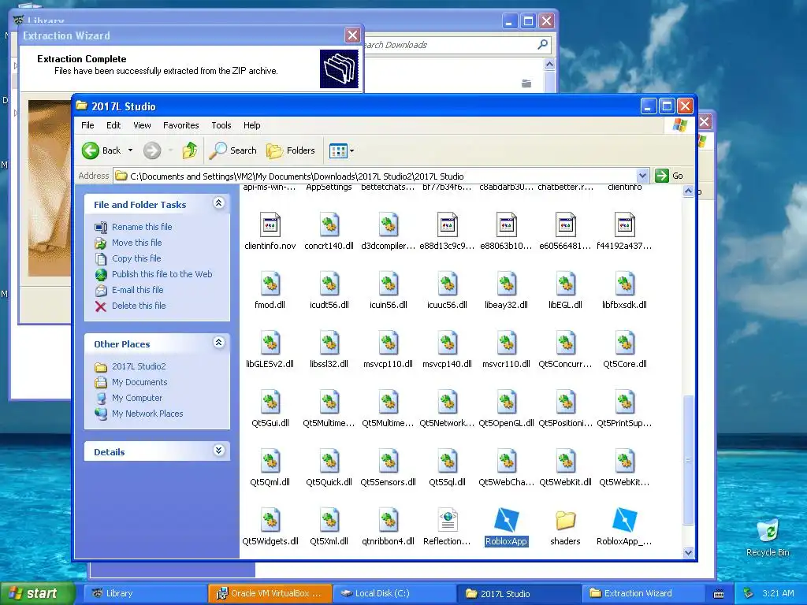Click the file list scroll down arrow

(x=688, y=552)
